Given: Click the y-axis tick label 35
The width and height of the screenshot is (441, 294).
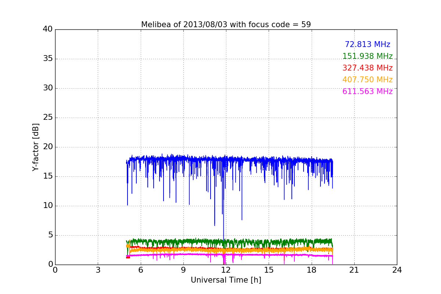Looking at the screenshot, I should [x=48, y=59].
